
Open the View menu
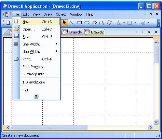click(36, 14)
